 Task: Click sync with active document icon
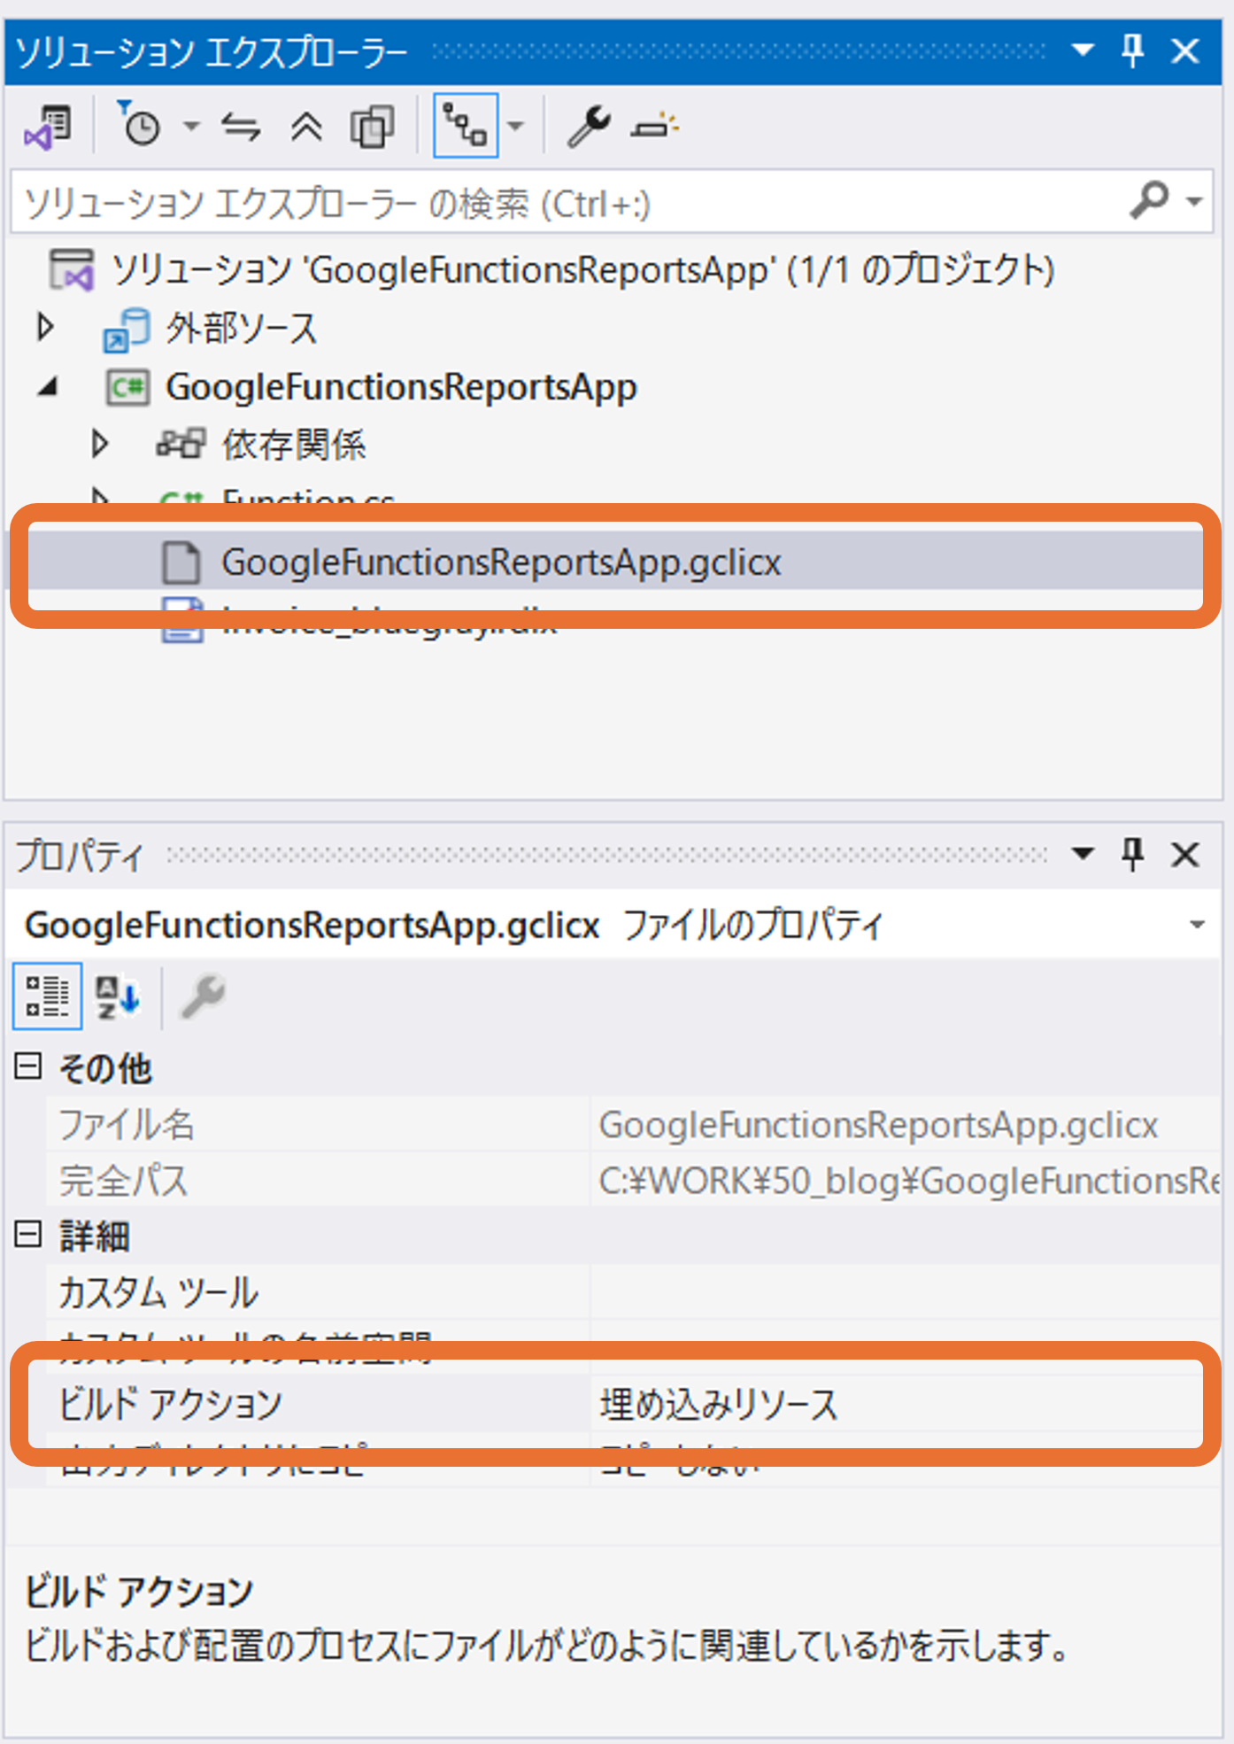(x=241, y=128)
